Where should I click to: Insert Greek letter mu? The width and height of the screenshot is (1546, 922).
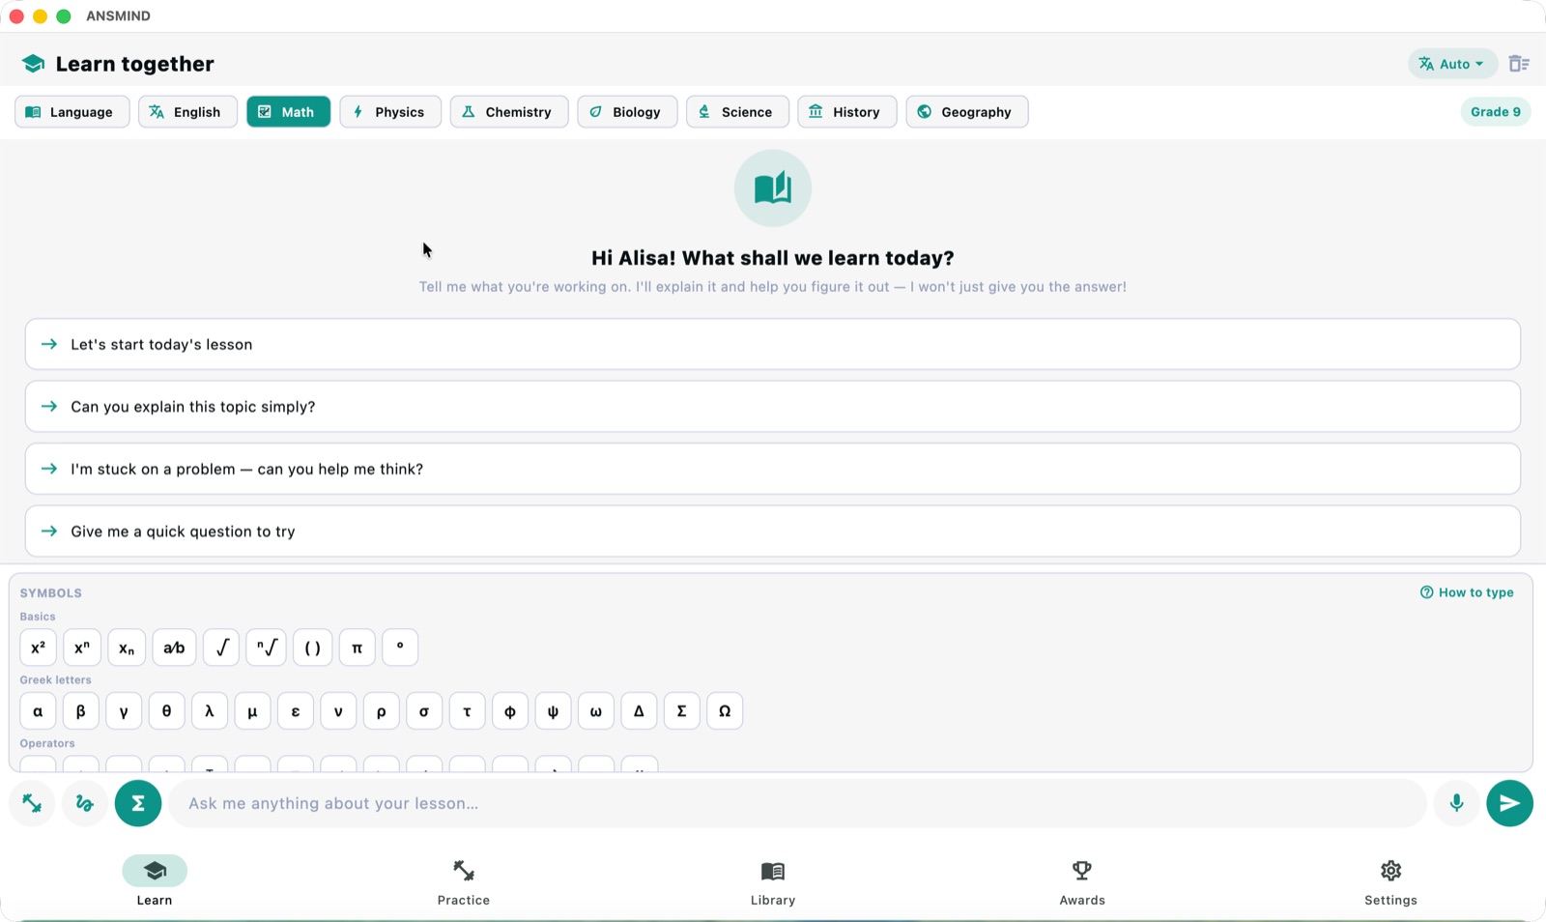coord(252,711)
